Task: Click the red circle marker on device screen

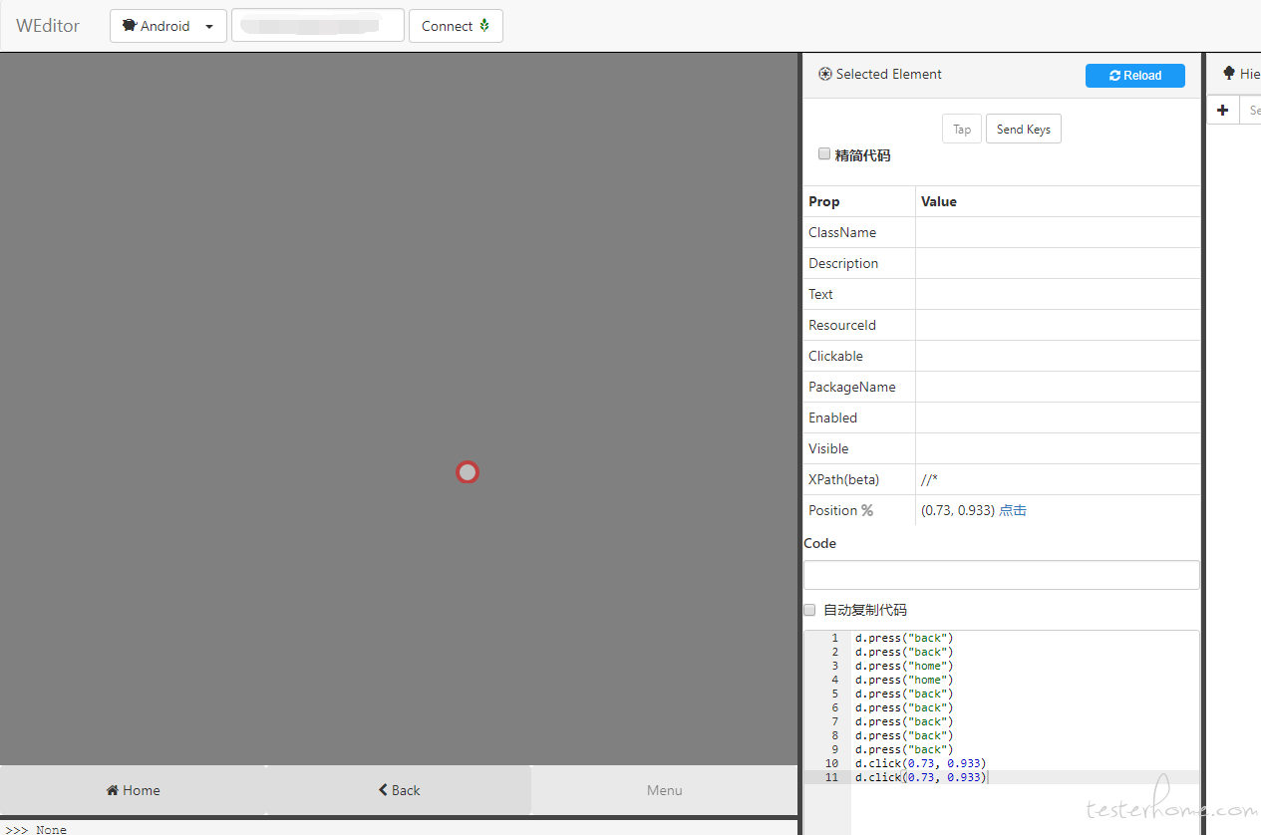Action: [468, 472]
